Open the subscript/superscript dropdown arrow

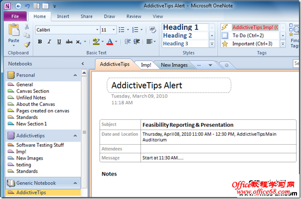click(x=85, y=42)
